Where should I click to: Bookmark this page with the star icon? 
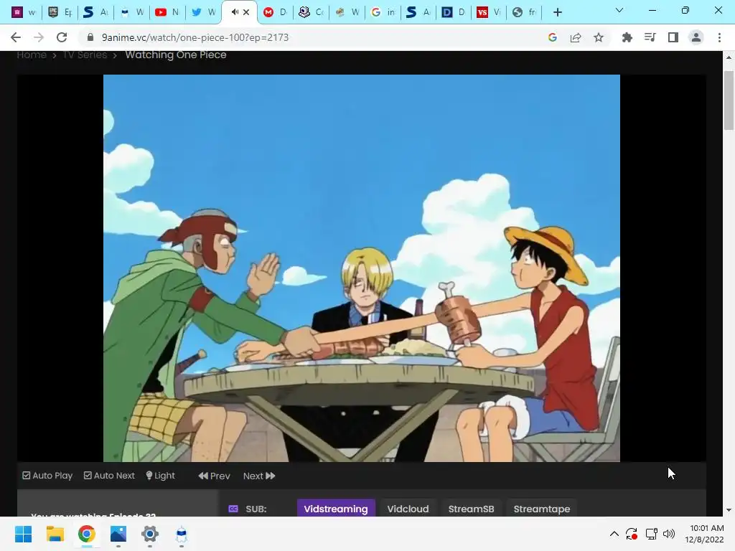[x=599, y=37]
